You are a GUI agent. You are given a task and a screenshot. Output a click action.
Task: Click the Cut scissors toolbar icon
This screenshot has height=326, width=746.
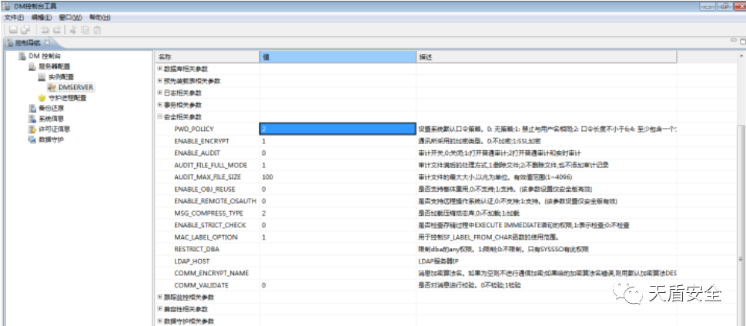(x=72, y=29)
